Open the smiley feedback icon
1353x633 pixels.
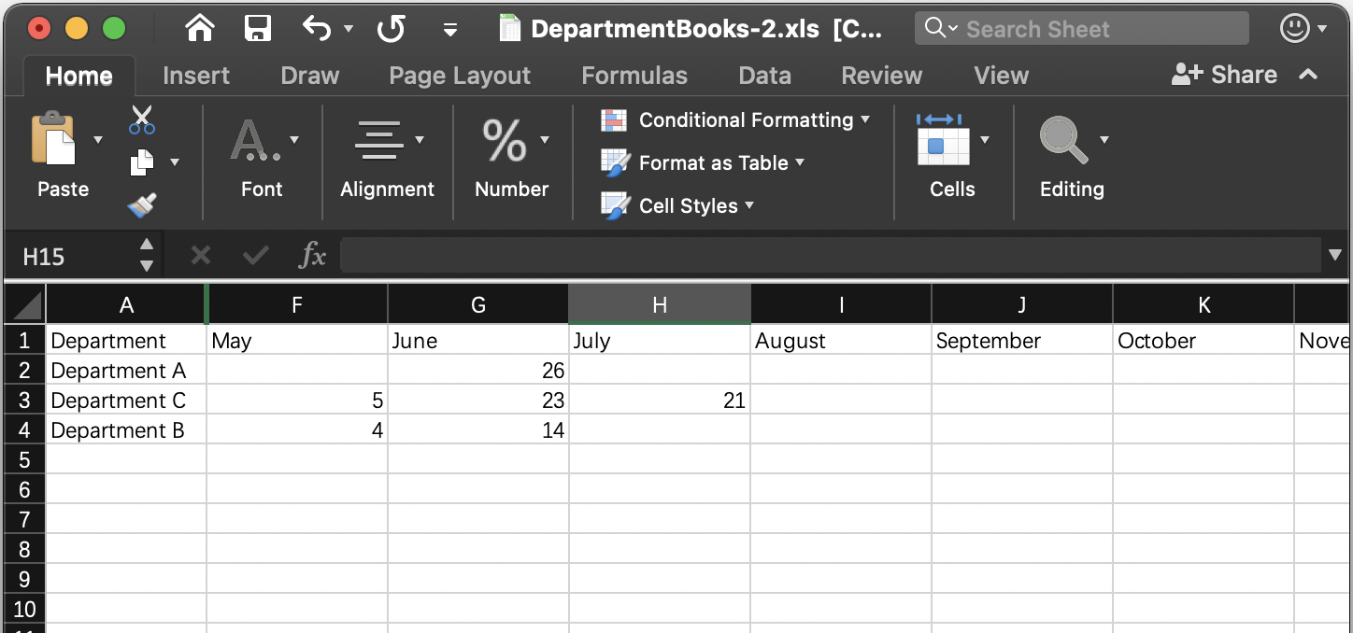1294,29
